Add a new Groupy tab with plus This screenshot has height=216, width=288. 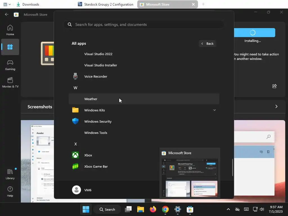(x=203, y=4)
